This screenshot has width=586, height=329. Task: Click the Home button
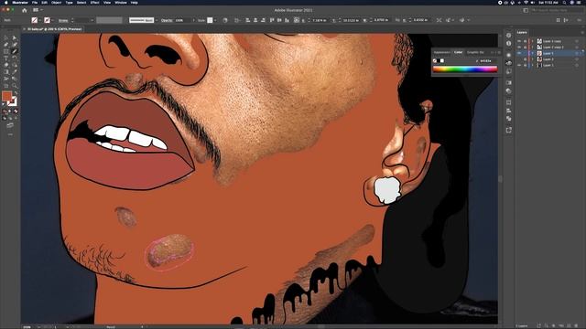[25, 10]
